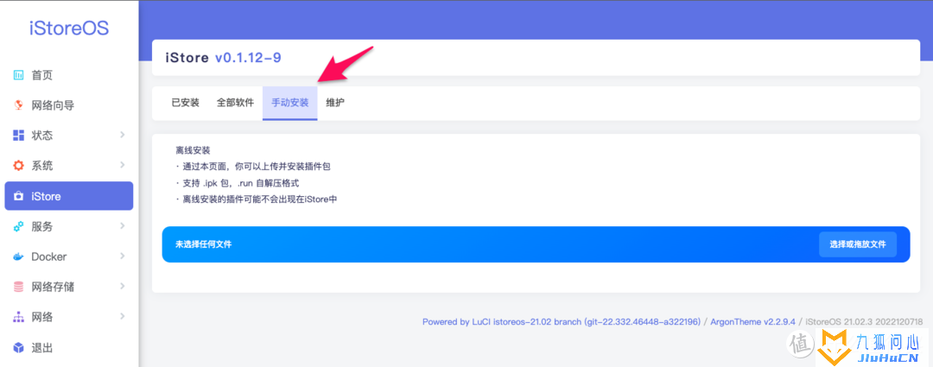This screenshot has width=933, height=367.
Task: Switch to the 已安装 tab
Action: pos(185,102)
